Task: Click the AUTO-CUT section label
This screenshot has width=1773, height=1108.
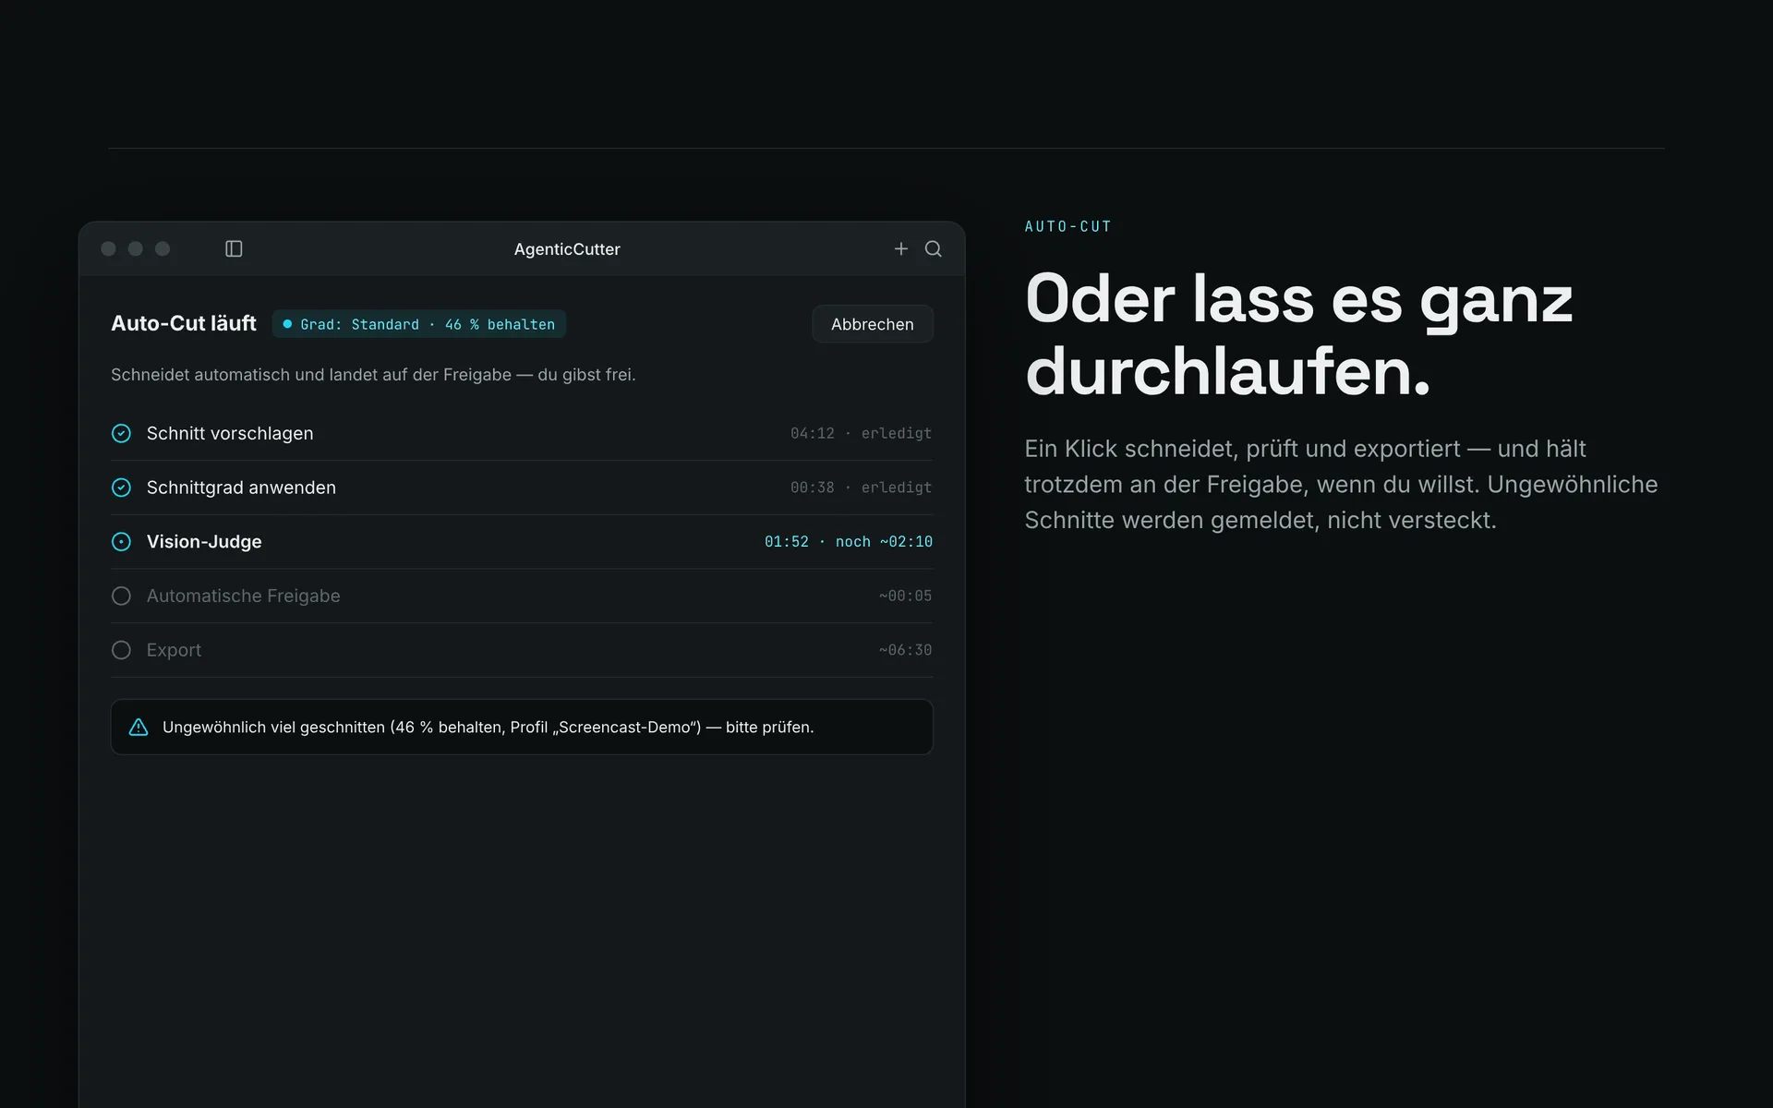Action: (1068, 226)
